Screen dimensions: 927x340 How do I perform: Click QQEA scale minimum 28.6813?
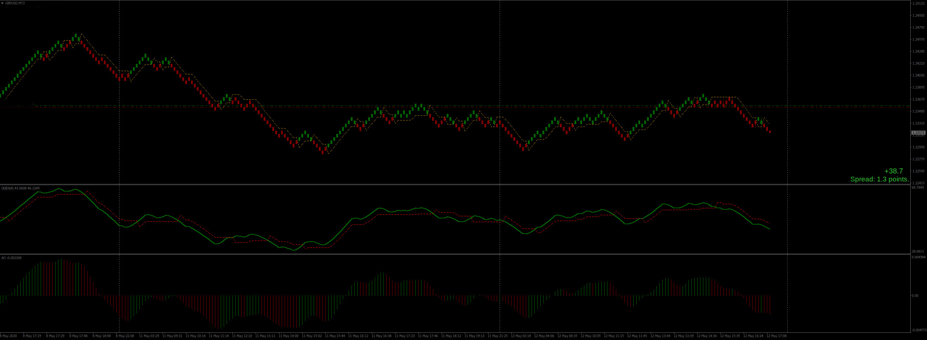[x=918, y=251]
